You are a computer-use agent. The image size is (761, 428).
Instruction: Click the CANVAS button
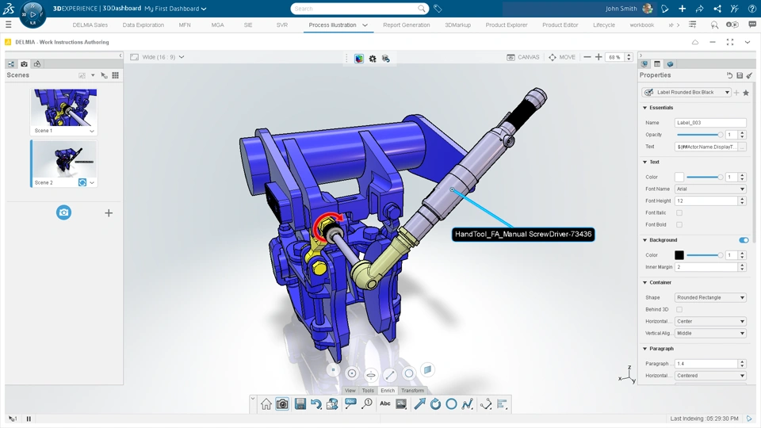pos(523,57)
